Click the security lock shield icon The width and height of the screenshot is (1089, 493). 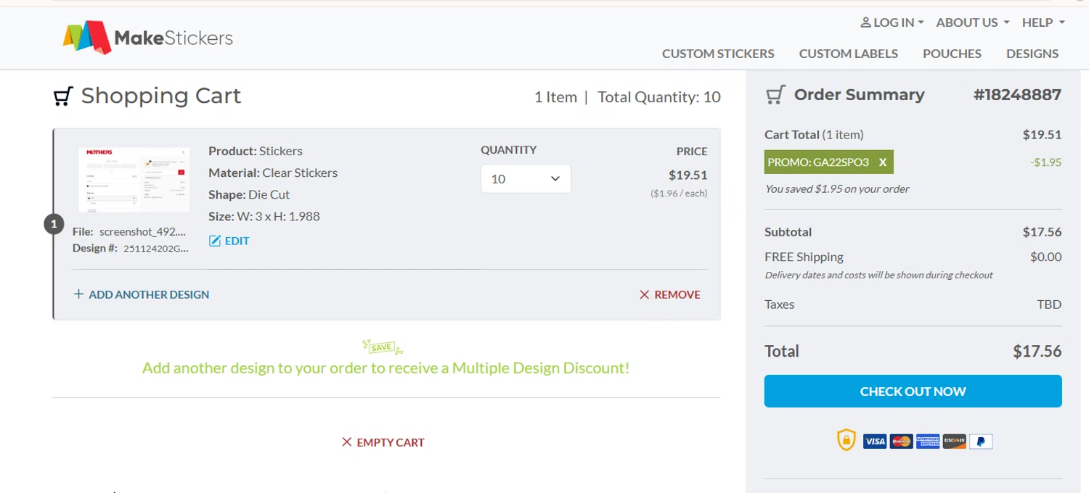click(847, 440)
